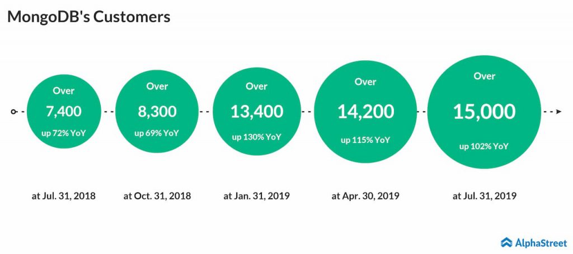Select the 15,000 customers bubble

484,112
